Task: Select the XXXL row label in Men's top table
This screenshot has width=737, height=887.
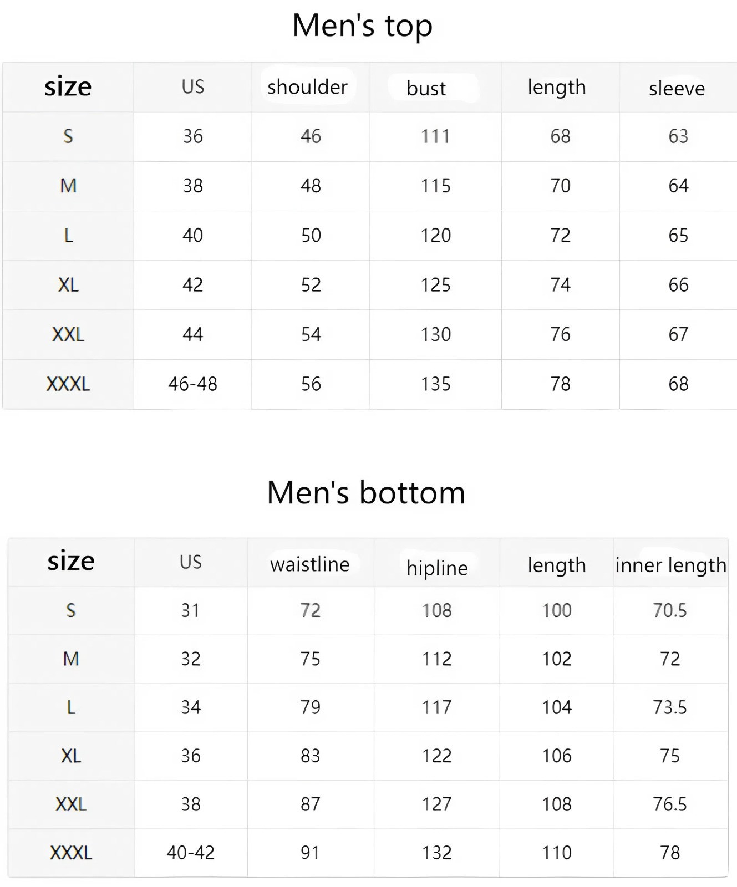Action: tap(68, 384)
